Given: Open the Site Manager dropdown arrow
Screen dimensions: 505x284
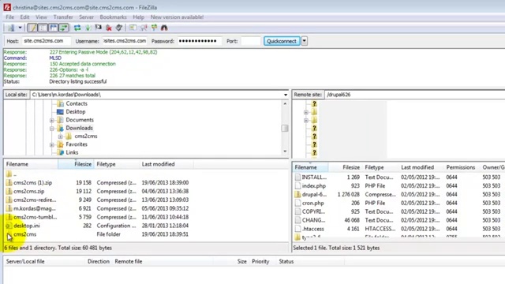Looking at the screenshot, I should pos(20,28).
